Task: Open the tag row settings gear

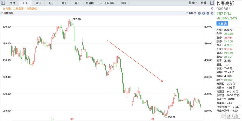Action: 212,8
